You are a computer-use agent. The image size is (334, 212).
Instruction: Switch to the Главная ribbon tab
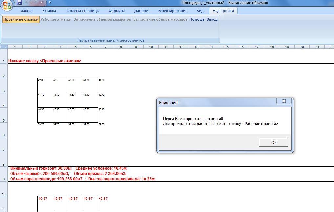pos(26,11)
